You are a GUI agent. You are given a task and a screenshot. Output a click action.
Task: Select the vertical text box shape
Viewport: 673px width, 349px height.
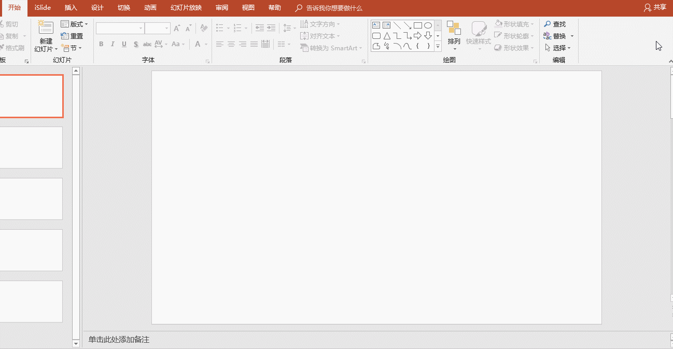(x=387, y=25)
